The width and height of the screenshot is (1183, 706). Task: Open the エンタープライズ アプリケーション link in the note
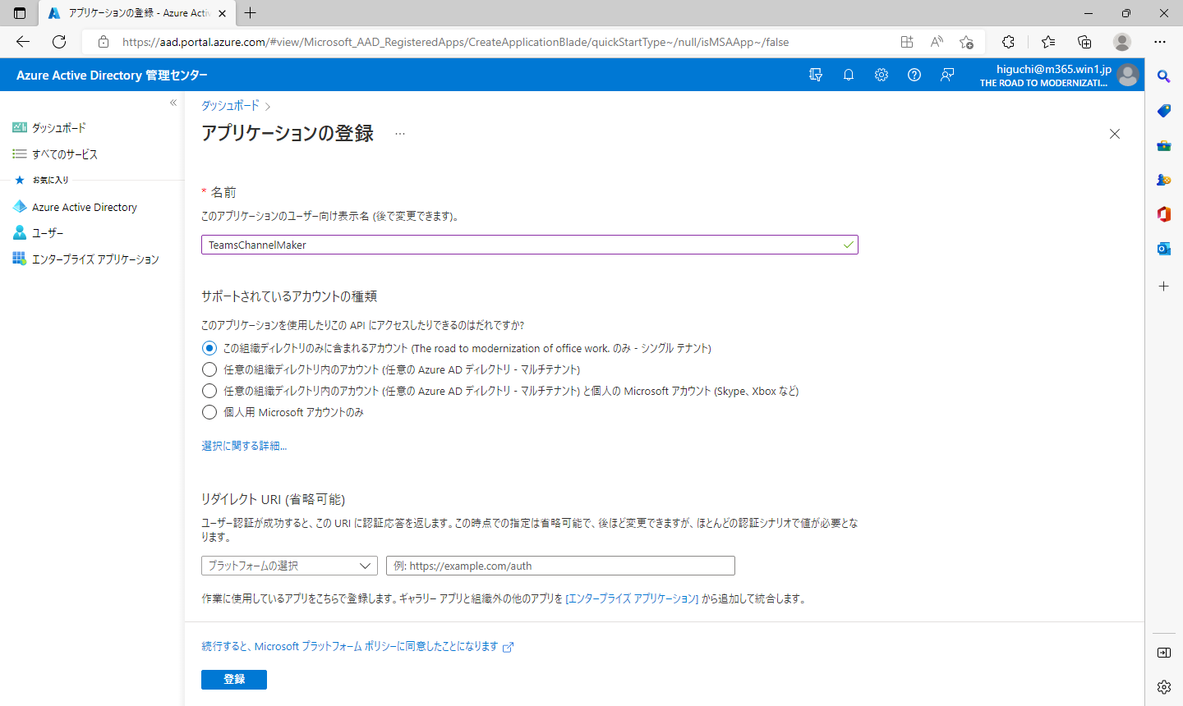(632, 598)
